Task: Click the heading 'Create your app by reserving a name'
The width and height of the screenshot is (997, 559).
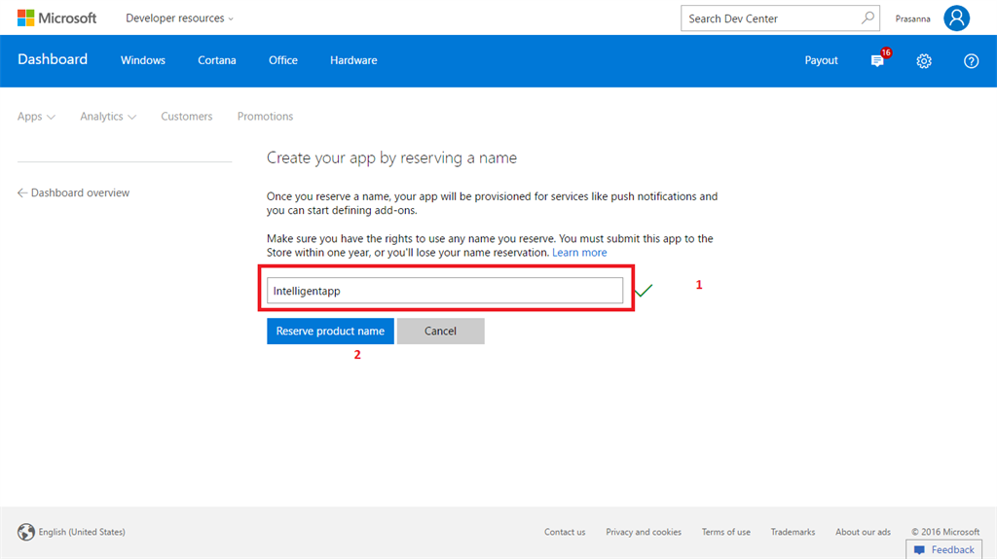Action: (x=391, y=157)
